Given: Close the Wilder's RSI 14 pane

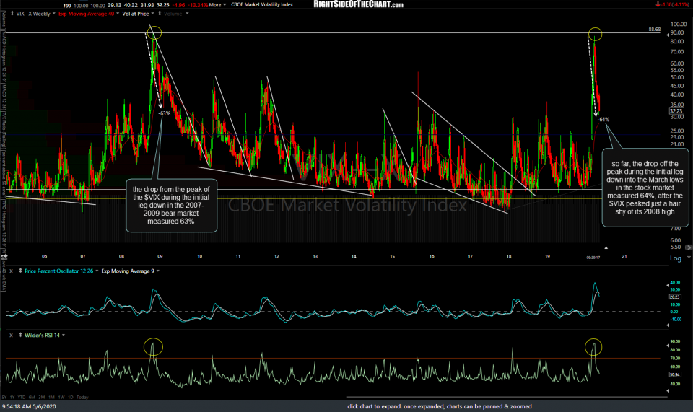Looking at the screenshot, I should [11, 336].
